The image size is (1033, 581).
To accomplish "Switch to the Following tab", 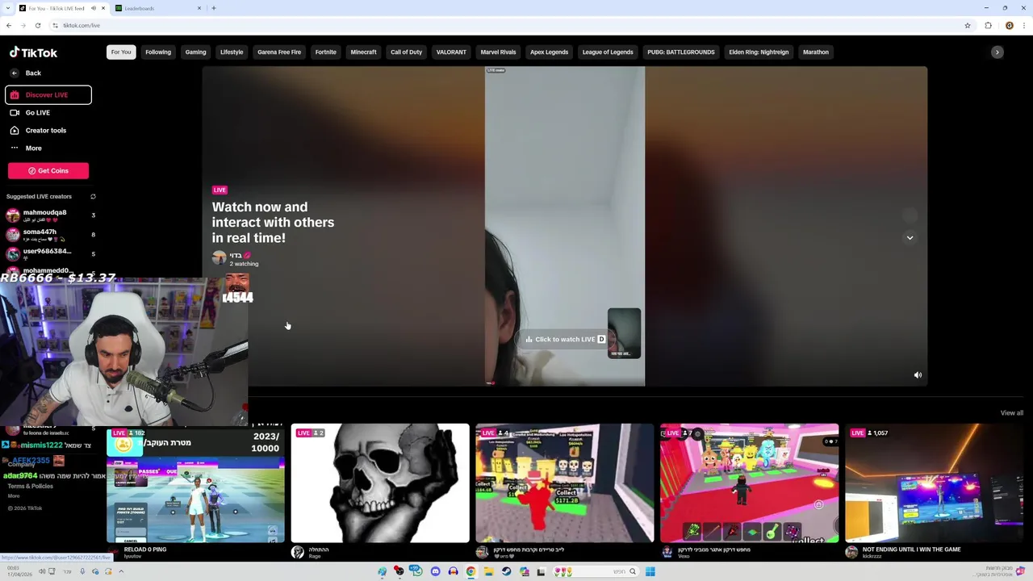I will click(x=158, y=52).
